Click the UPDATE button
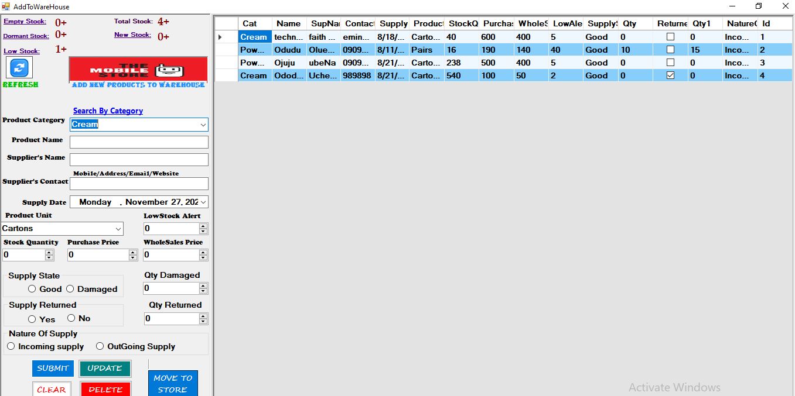795x396 pixels. point(105,368)
